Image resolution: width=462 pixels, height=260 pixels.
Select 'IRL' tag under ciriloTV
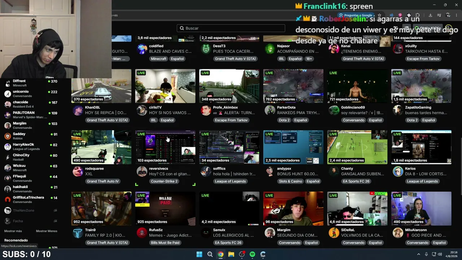click(153, 120)
